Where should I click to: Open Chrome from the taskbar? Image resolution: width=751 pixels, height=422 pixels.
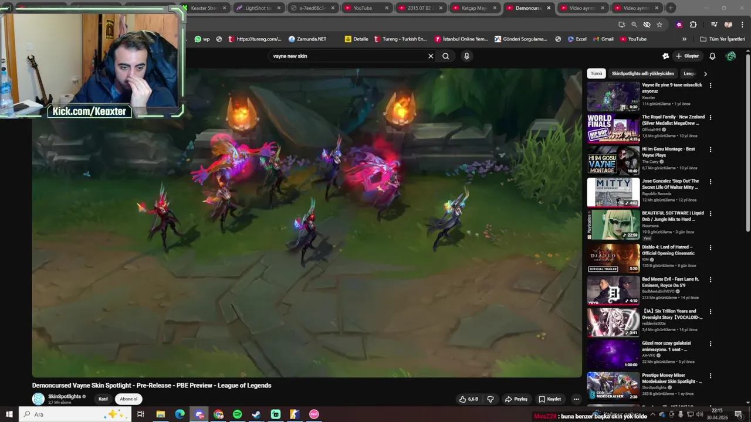click(218, 414)
